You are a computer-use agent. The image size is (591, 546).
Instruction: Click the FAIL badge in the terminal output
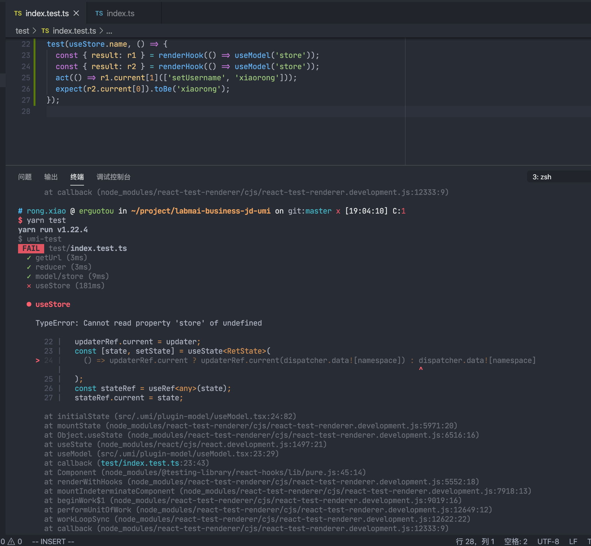pyautogui.click(x=31, y=248)
